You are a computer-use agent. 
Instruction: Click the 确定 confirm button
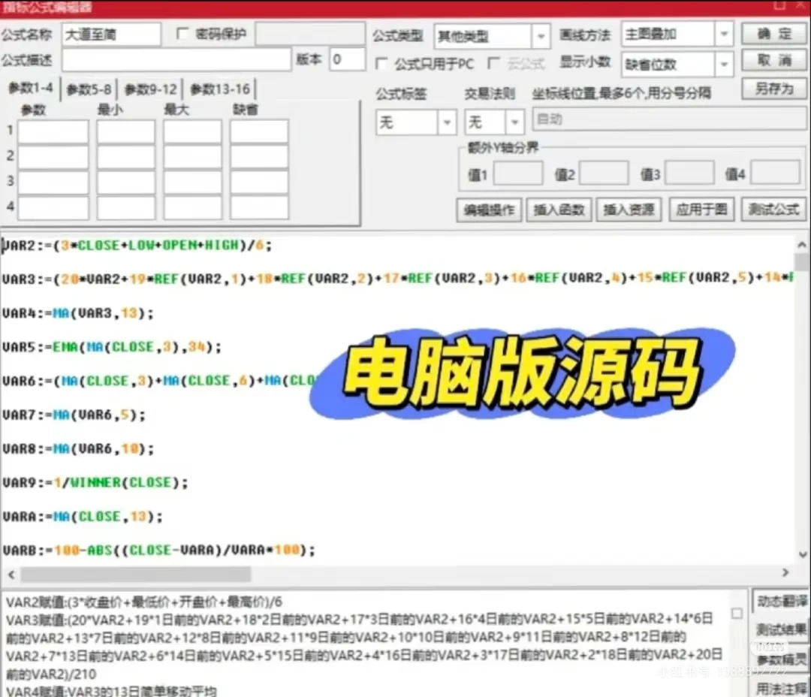[x=774, y=33]
